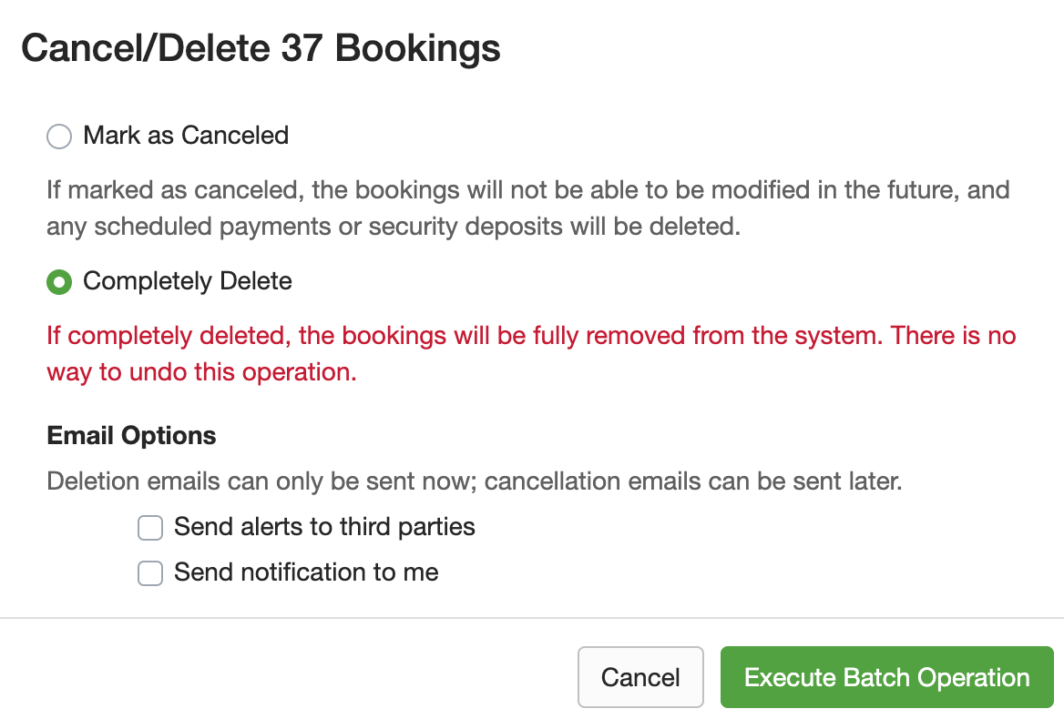Click the phrase "cancellation emails can be sent later"

click(692, 481)
